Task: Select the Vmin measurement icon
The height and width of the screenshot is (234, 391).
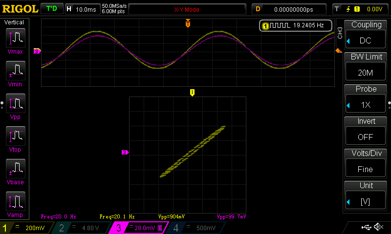Action: (x=16, y=71)
